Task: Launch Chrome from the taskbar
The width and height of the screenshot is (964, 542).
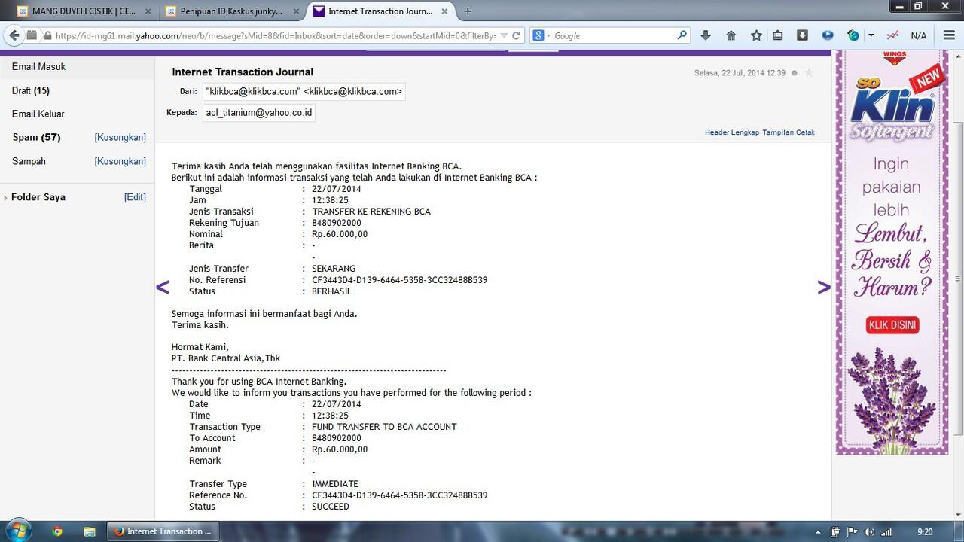Action: pyautogui.click(x=57, y=531)
